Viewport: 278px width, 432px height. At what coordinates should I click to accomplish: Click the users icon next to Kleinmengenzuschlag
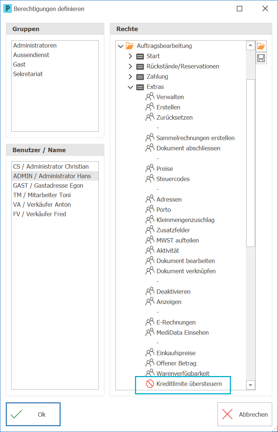(150, 219)
